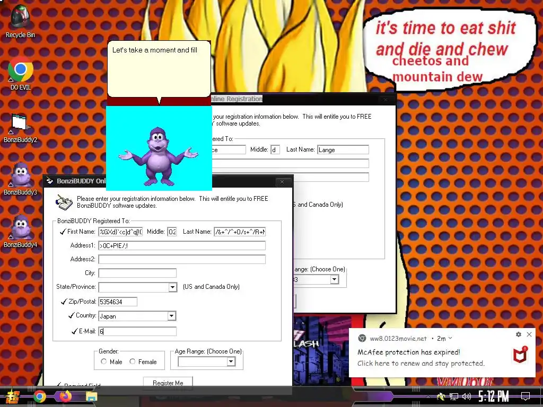Click the McAfee protection has expired message
This screenshot has width=543, height=407.
409,352
